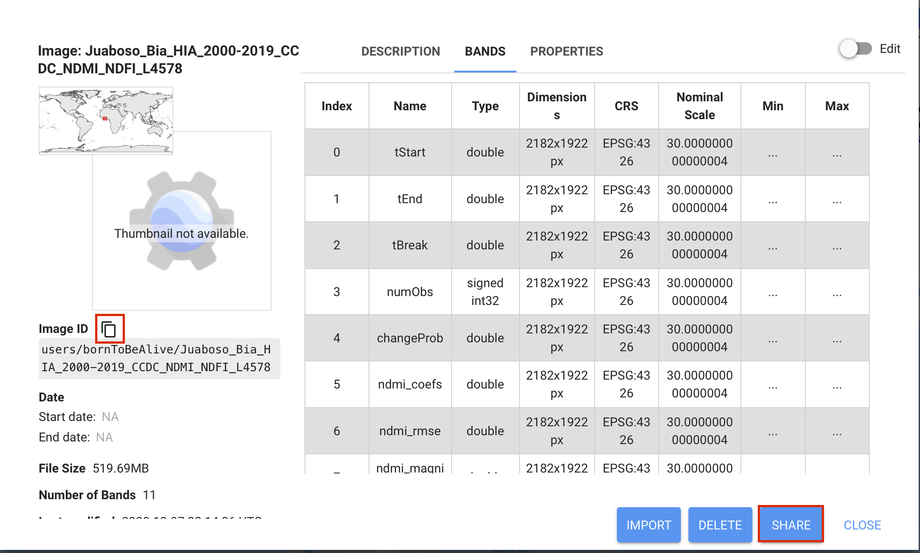920x553 pixels.
Task: Click the ndmi_coefs band row
Action: [x=409, y=385]
